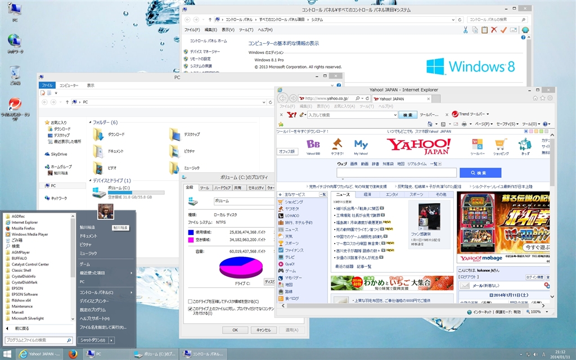Open Windows Media Player in start menu
The height and width of the screenshot is (360, 576).
tap(29, 235)
